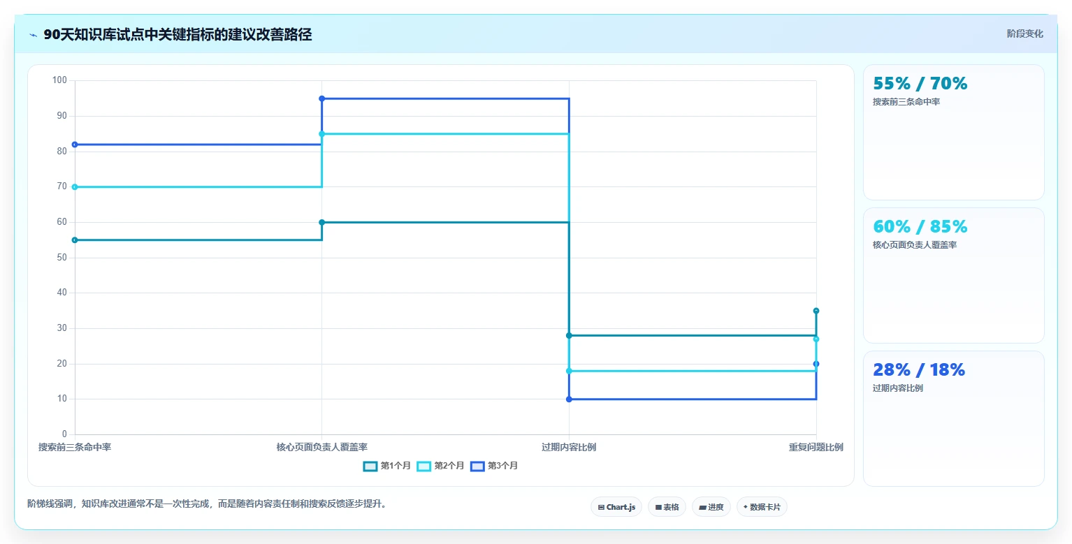Click the 第1个月 data point at 60
1072x544 pixels.
pyautogui.click(x=322, y=222)
